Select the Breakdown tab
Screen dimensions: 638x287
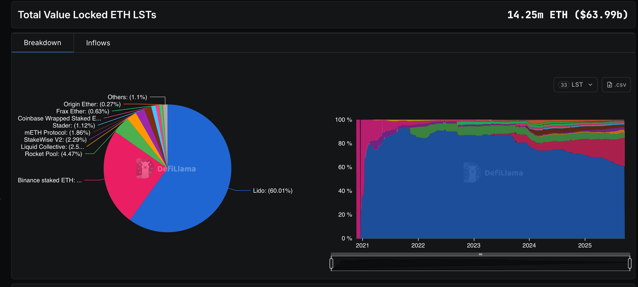pyautogui.click(x=42, y=43)
